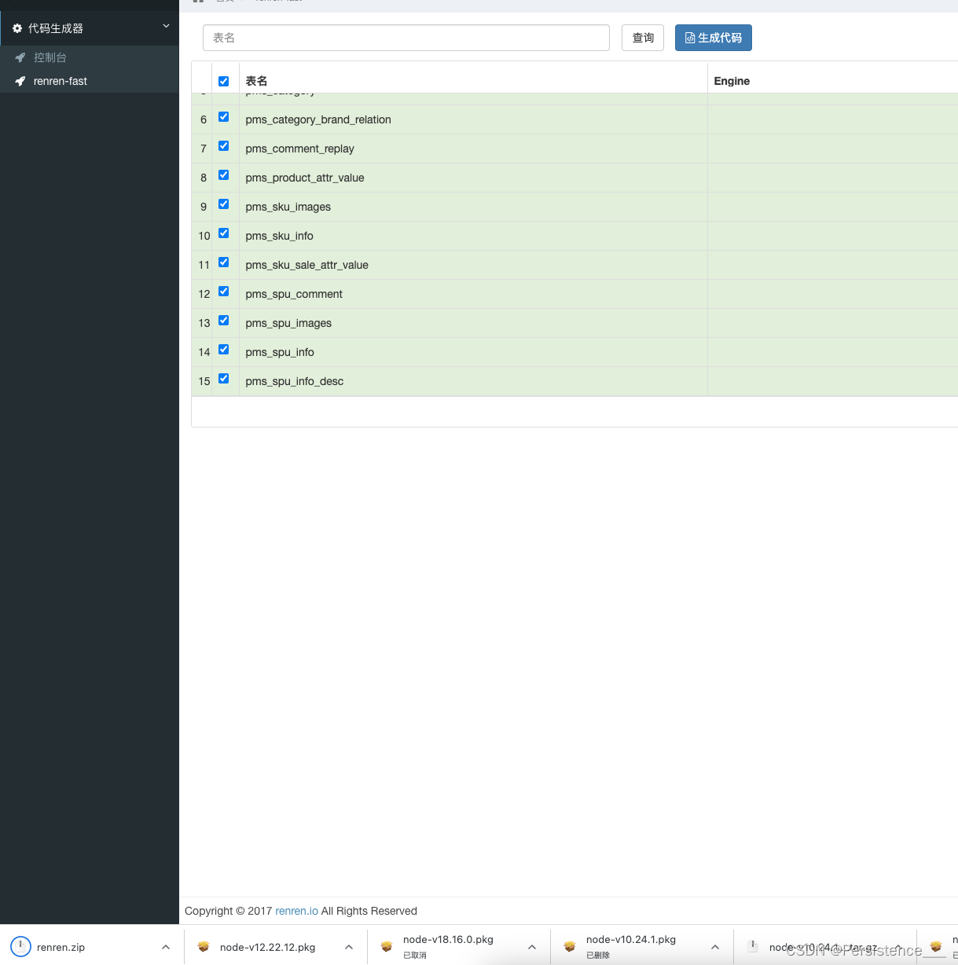The height and width of the screenshot is (965, 958).
Task: Click the renren.zip download filename
Action: tap(61, 947)
